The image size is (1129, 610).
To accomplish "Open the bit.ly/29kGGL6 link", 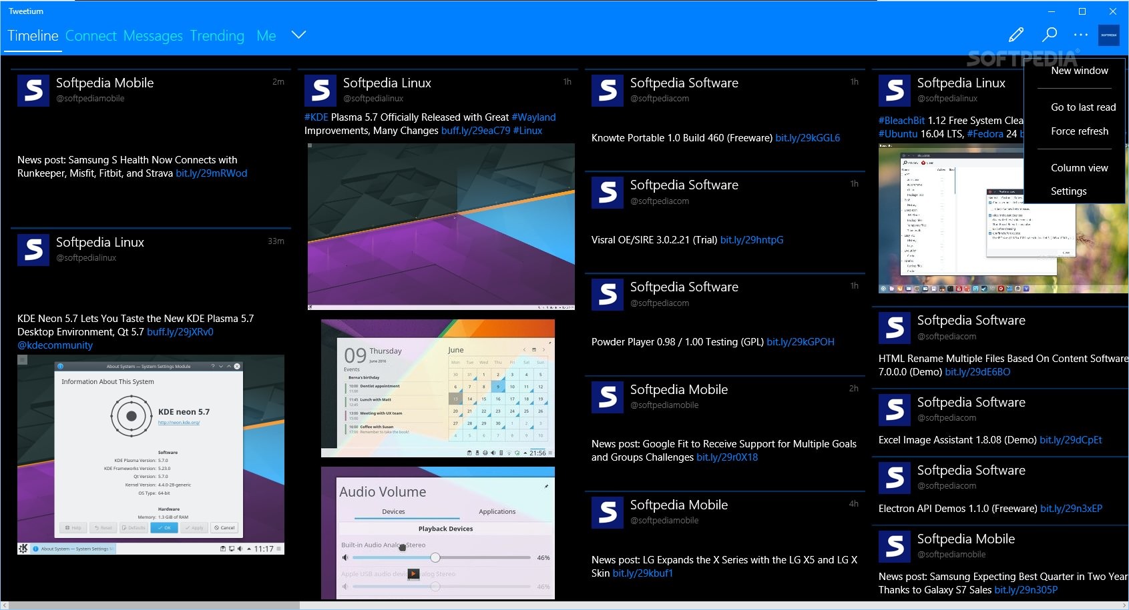I will [808, 138].
